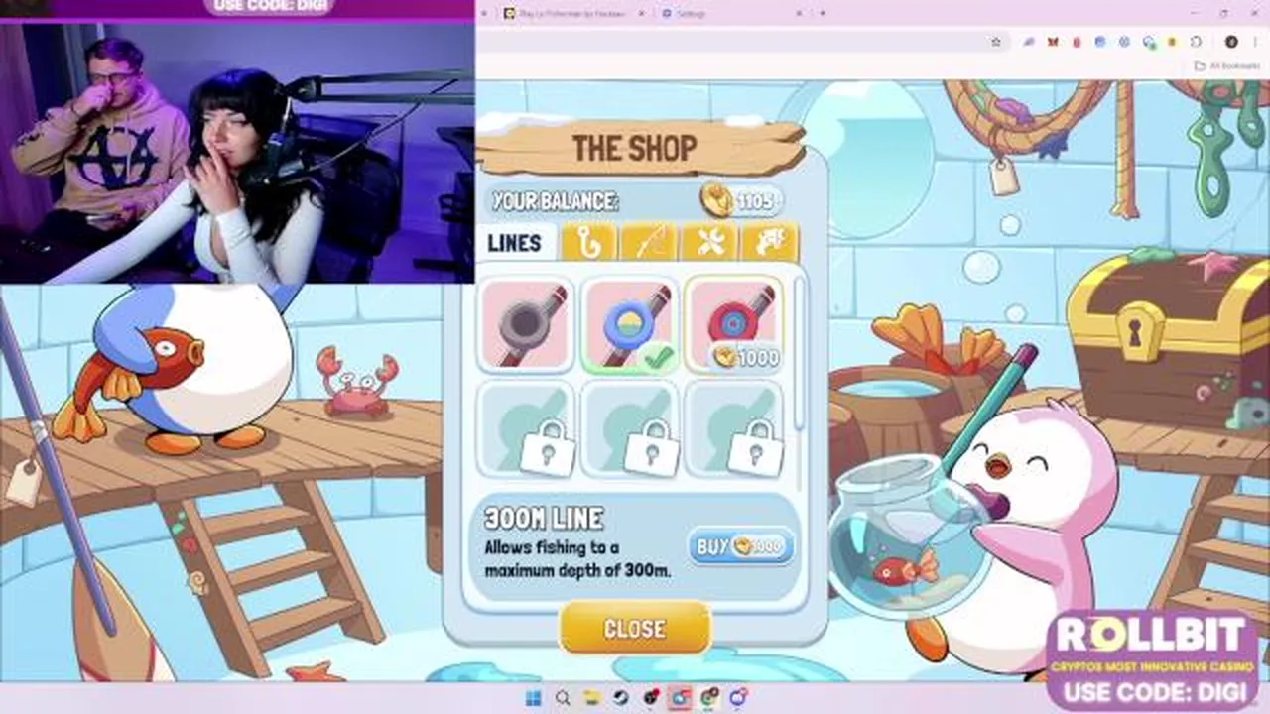This screenshot has height=714, width=1270.
Task: Click the 300M LINE title text
Action: pos(544,518)
